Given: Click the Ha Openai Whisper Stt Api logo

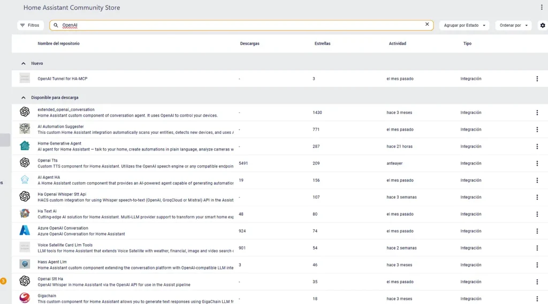Looking at the screenshot, I should pos(25,196).
